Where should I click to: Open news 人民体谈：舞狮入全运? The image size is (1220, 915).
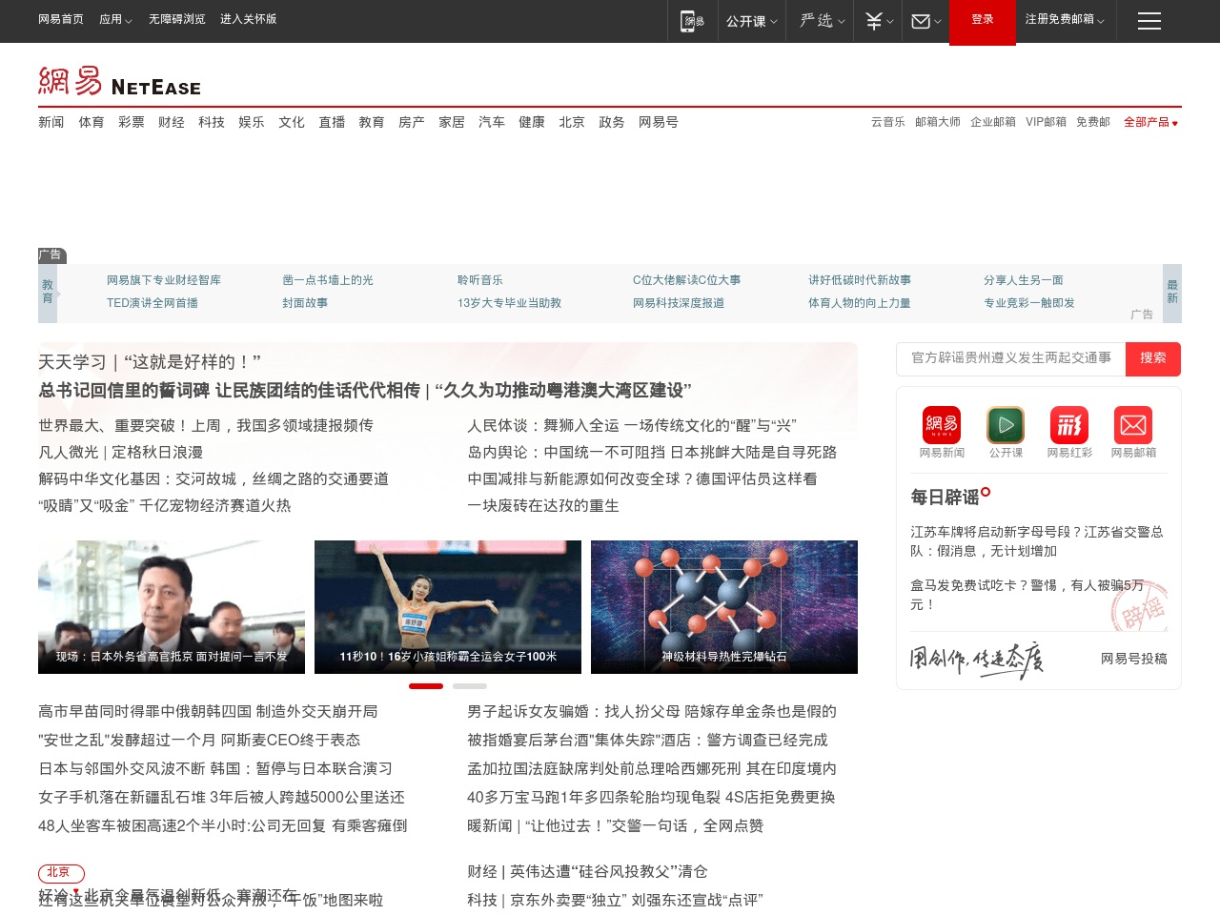[x=632, y=426]
